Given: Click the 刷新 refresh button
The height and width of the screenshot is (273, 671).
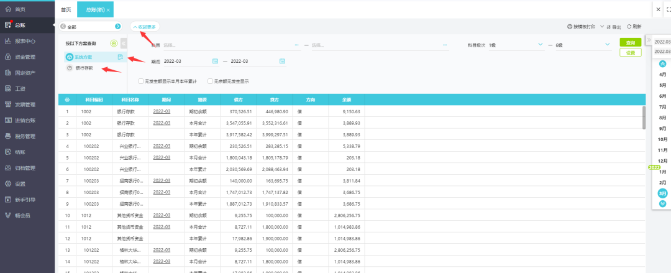Looking at the screenshot, I should coord(634,27).
